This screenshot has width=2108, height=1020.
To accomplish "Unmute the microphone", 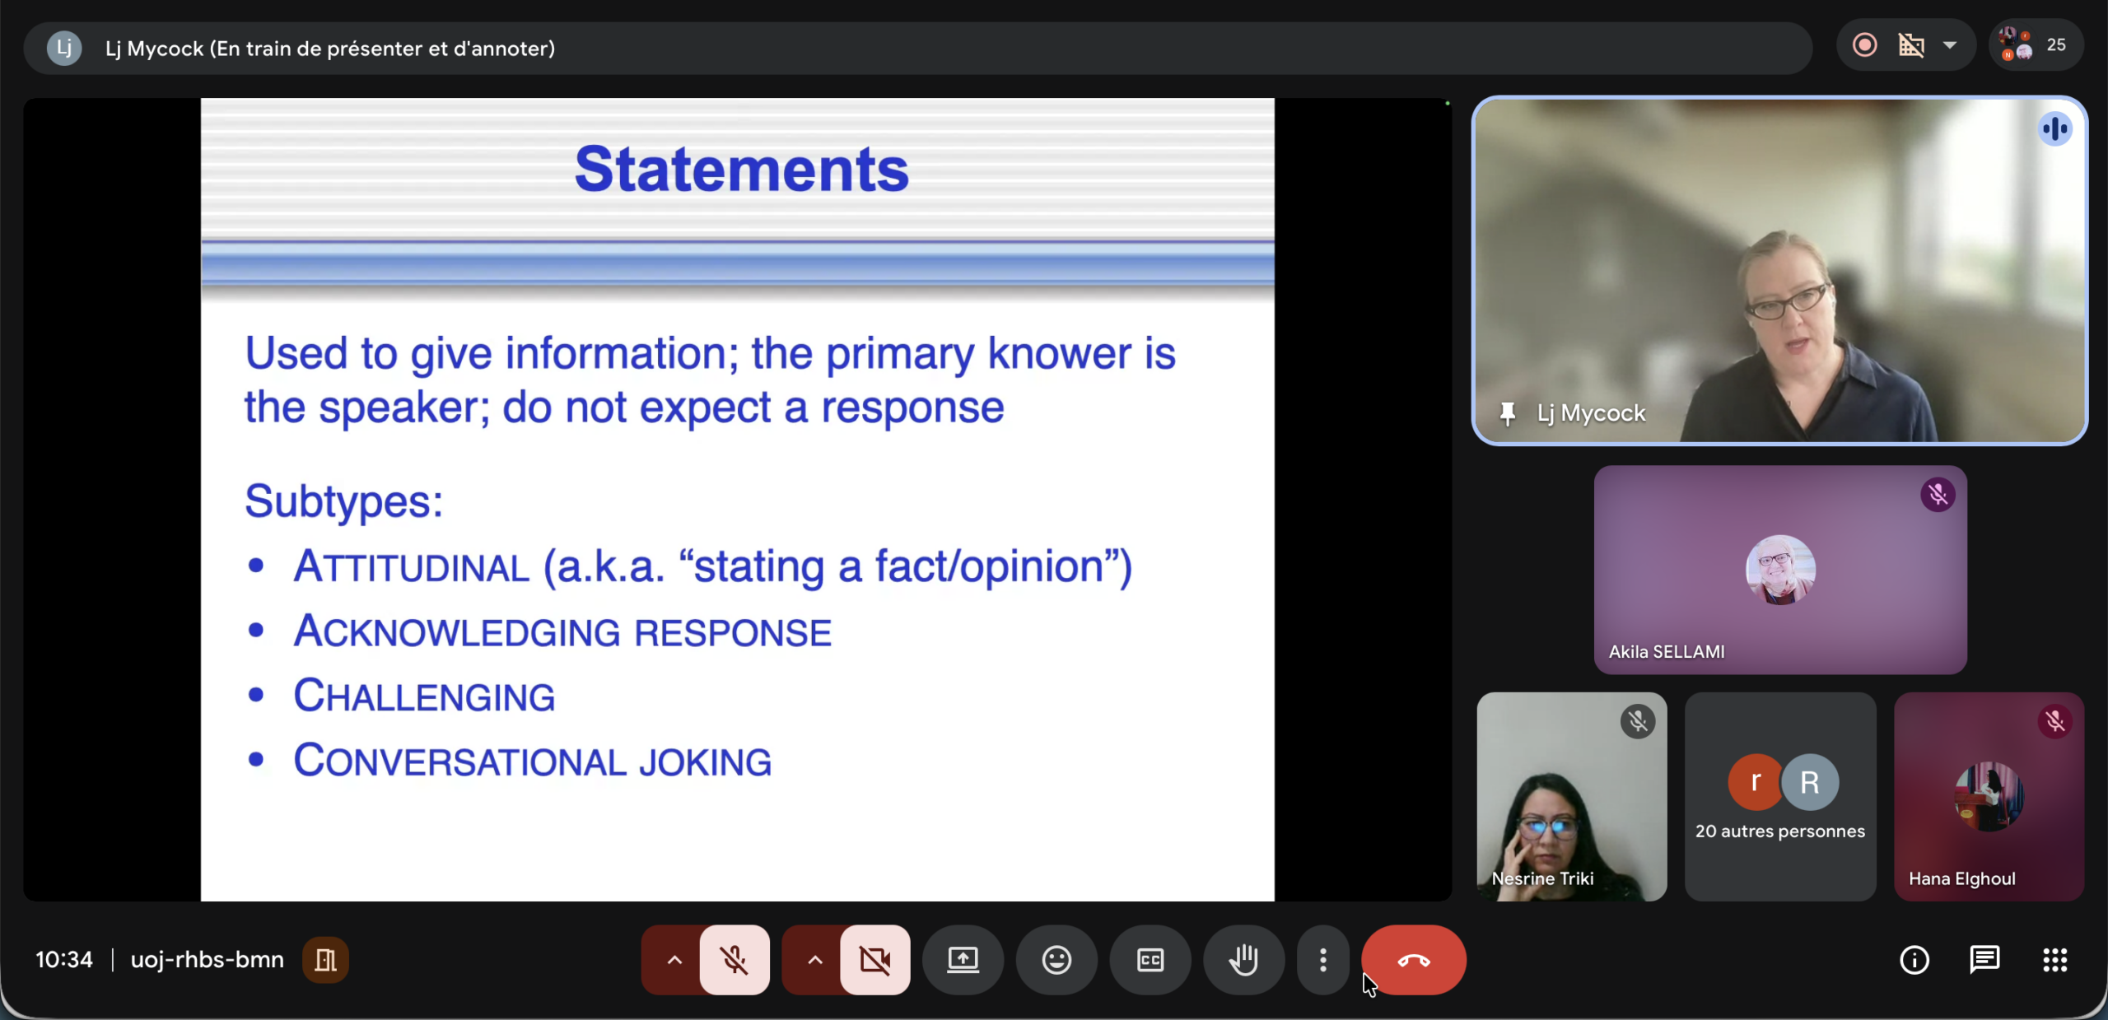I will coord(735,960).
